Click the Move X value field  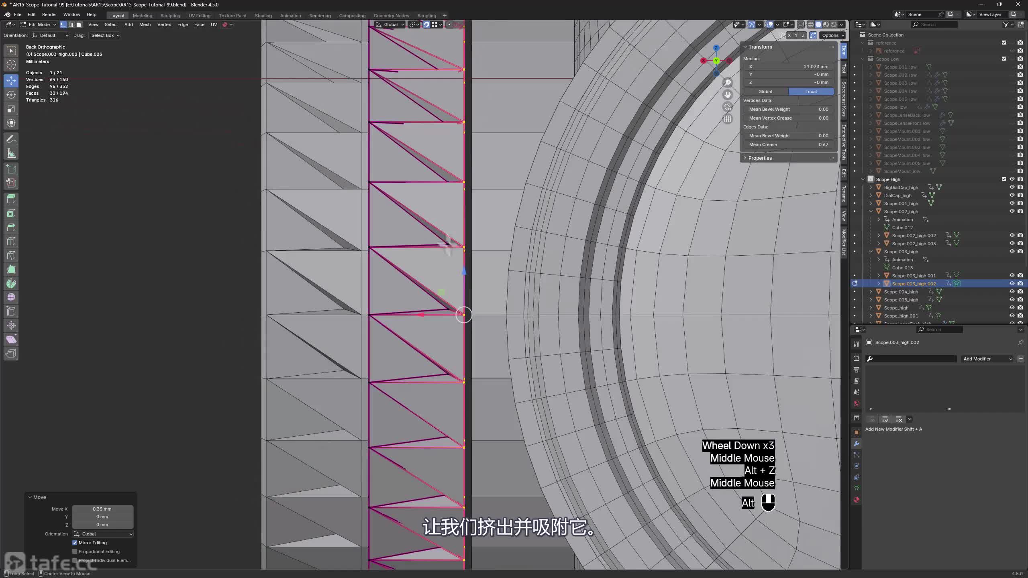[x=103, y=509]
